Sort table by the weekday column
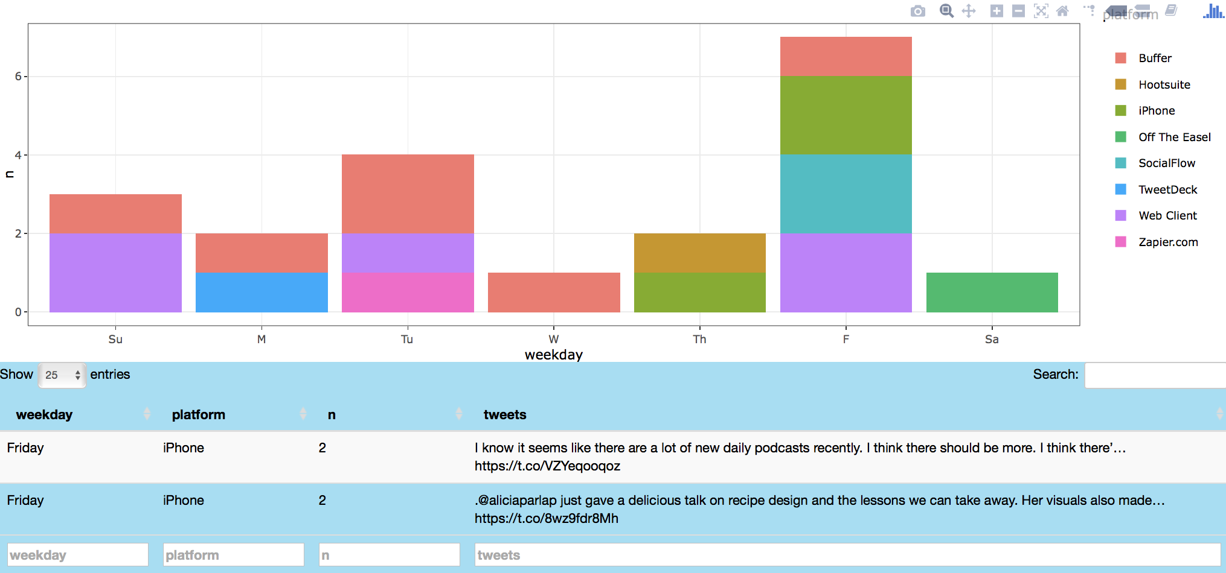The height and width of the screenshot is (573, 1226). point(78,414)
